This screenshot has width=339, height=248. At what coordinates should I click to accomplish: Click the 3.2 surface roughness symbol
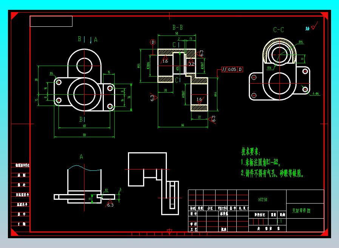(x=191, y=63)
